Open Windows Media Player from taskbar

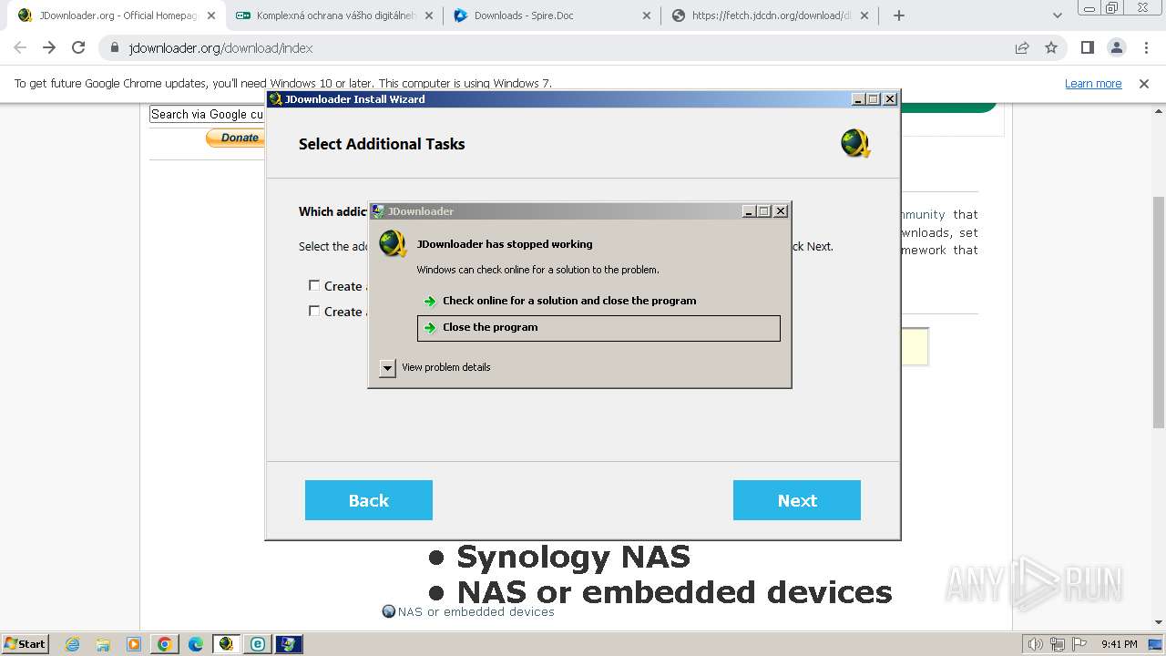click(x=134, y=644)
